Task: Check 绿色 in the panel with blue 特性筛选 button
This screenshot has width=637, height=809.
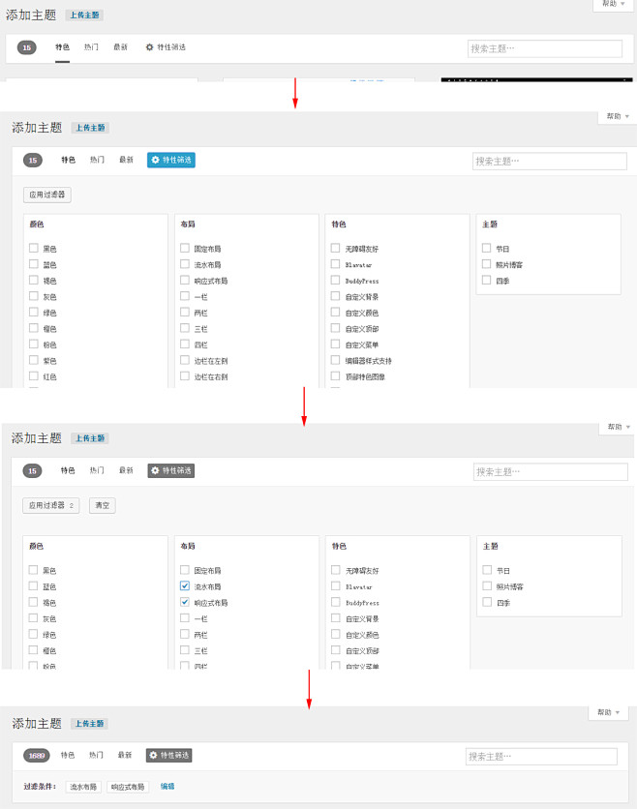Action: pyautogui.click(x=34, y=313)
